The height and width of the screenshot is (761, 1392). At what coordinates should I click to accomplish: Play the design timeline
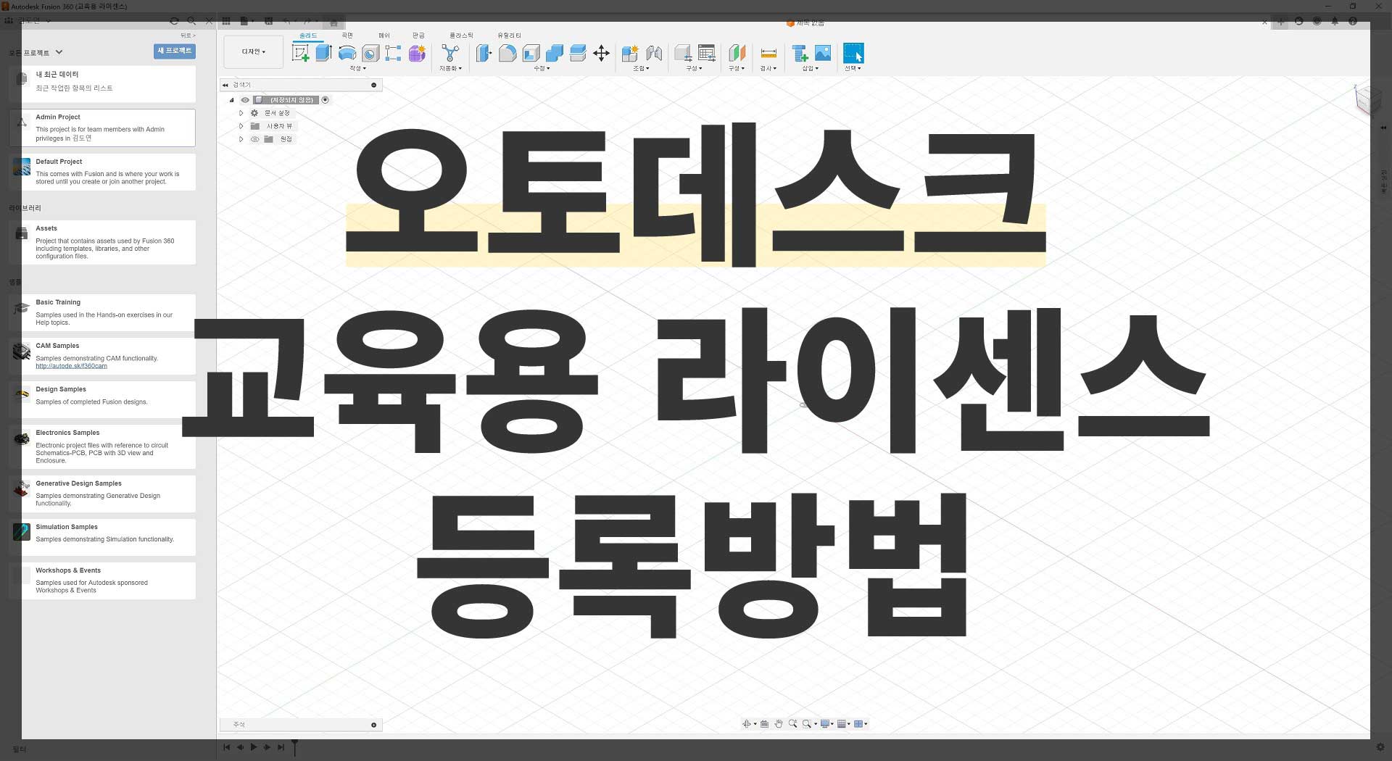tap(254, 747)
